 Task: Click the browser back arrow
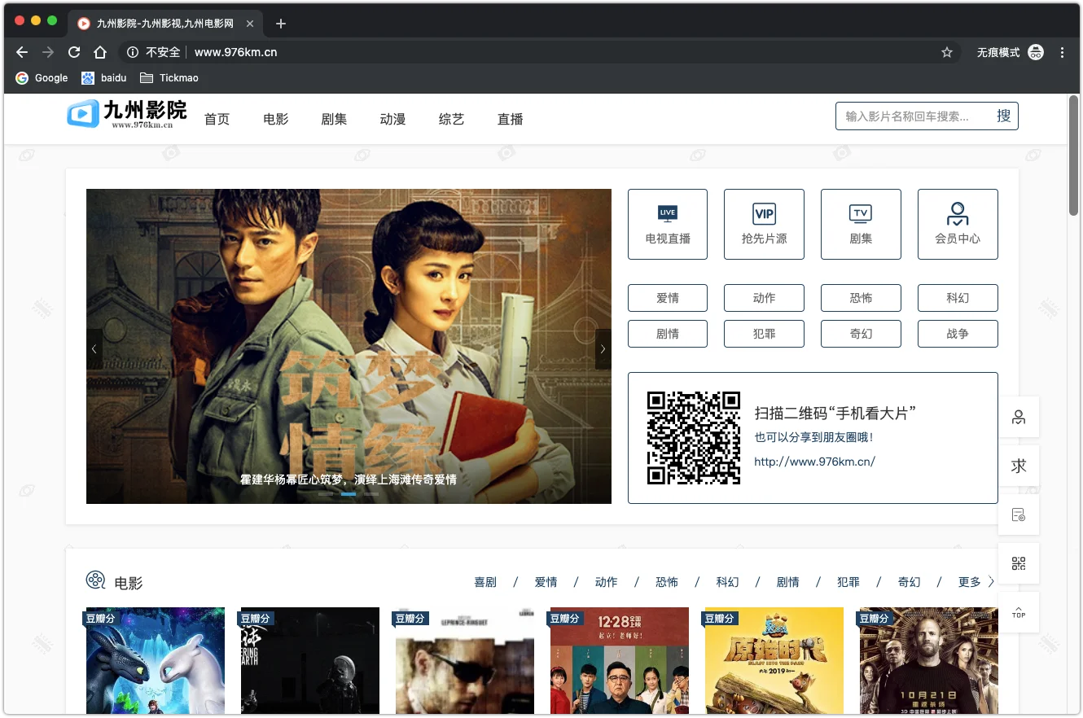coord(22,52)
